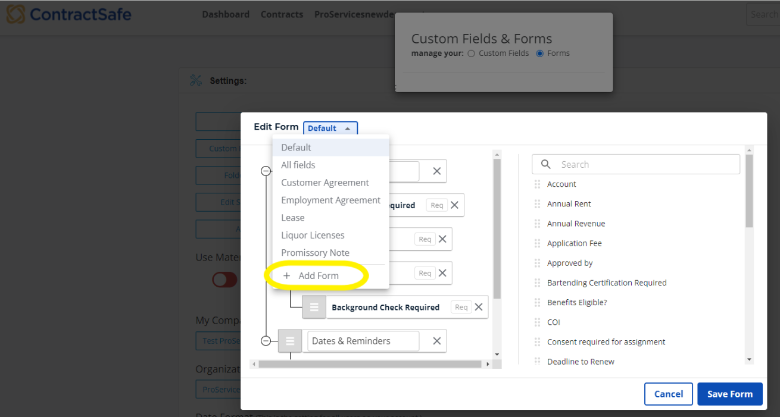
Task: Click the Cancel button
Action: 669,394
